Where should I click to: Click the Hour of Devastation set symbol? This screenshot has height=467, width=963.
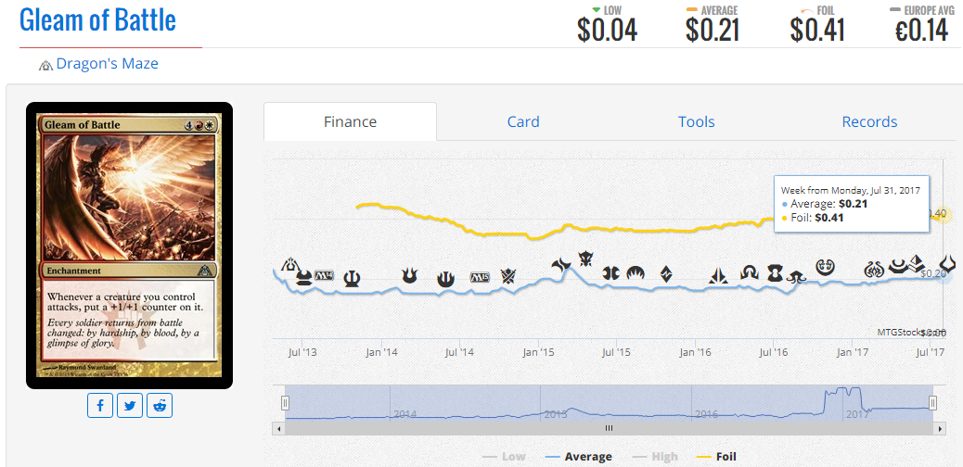(948, 264)
